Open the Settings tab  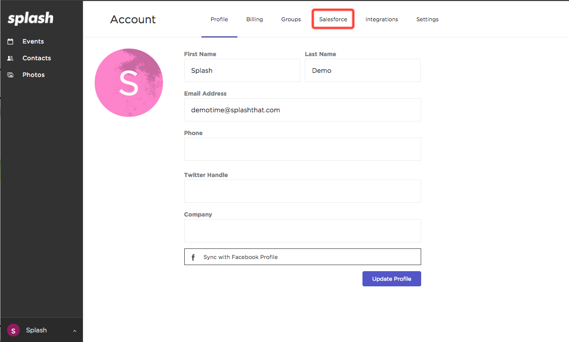427,19
